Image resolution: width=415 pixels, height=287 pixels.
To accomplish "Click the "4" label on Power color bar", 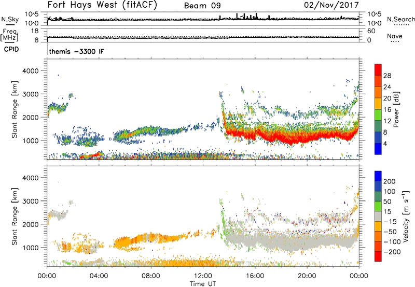I will click(x=385, y=144).
